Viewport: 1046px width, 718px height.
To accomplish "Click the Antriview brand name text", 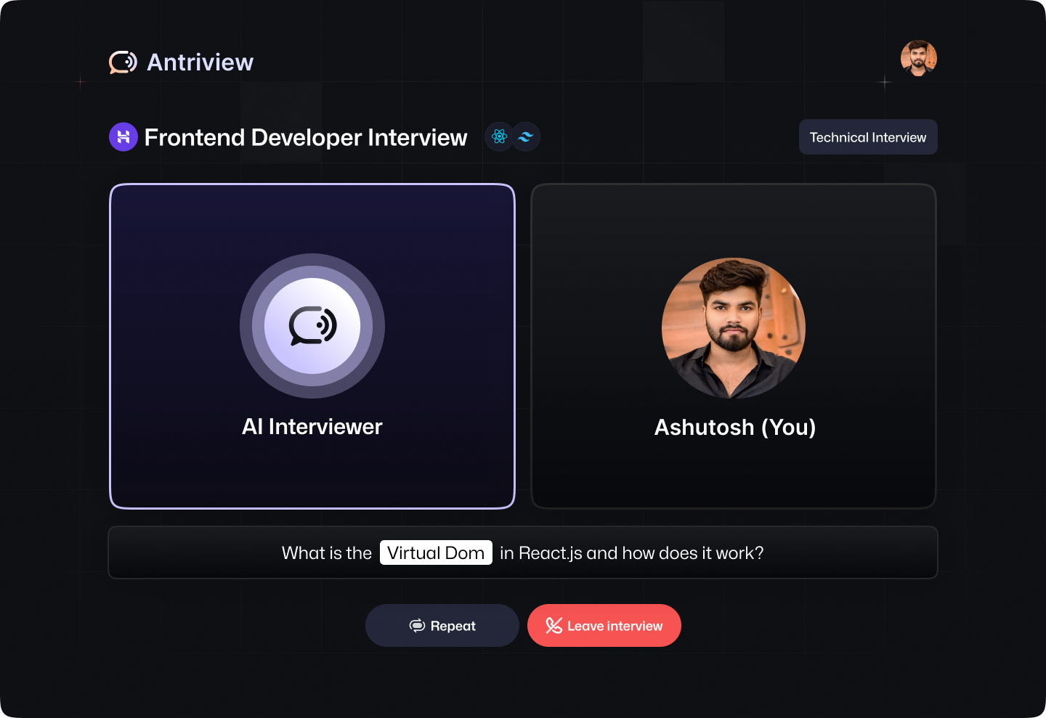I will coord(200,62).
